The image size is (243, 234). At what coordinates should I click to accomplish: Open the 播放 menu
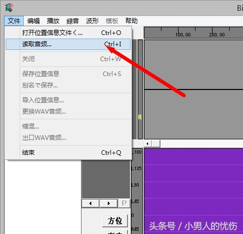53,21
